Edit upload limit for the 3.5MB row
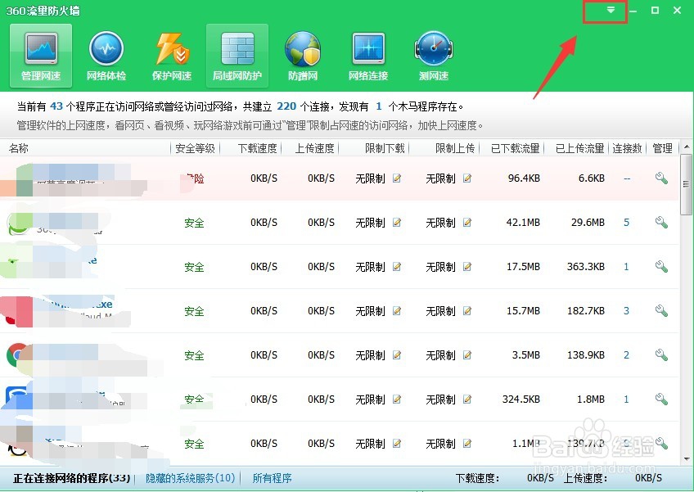This screenshot has width=694, height=492. (x=467, y=355)
